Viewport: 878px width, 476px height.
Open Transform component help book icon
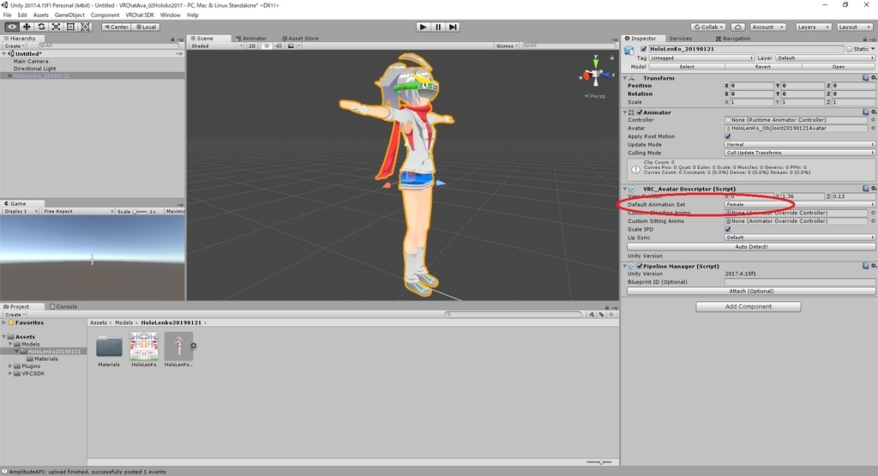pyautogui.click(x=866, y=78)
